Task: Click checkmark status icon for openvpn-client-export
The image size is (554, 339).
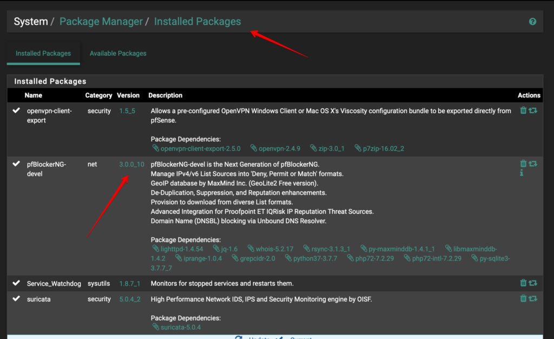Action: 16,110
